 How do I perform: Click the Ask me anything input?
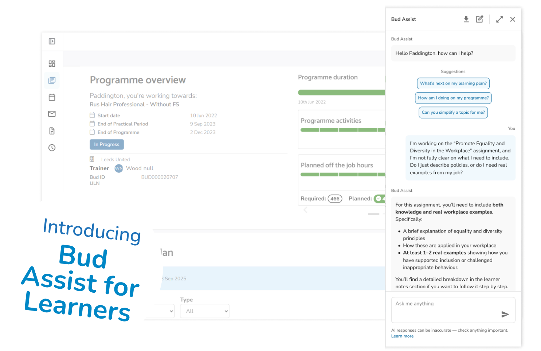(x=453, y=310)
